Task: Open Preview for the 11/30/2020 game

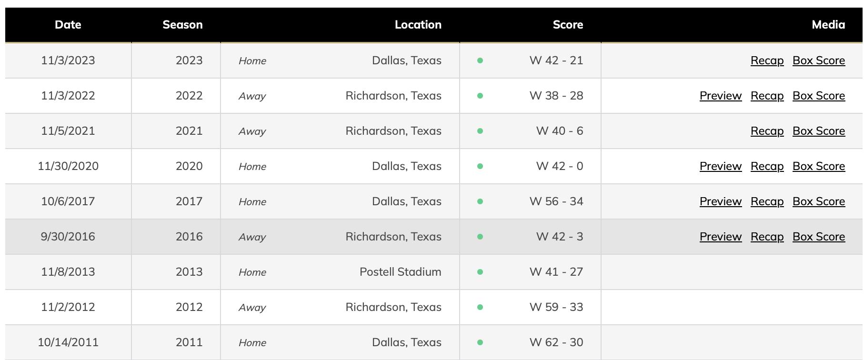Action: pyautogui.click(x=720, y=166)
